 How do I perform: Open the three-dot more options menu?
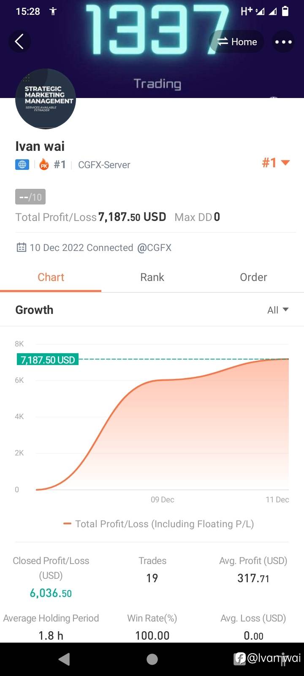[283, 42]
